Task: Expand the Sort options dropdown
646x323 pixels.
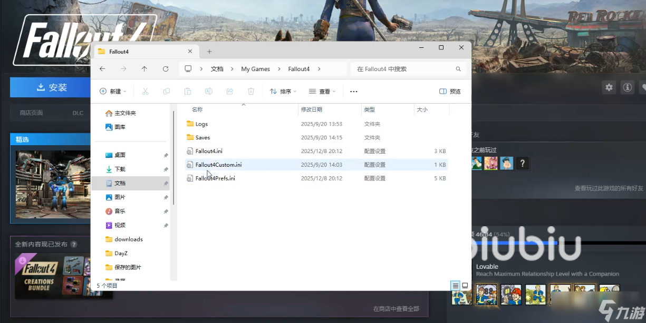Action: coord(283,92)
